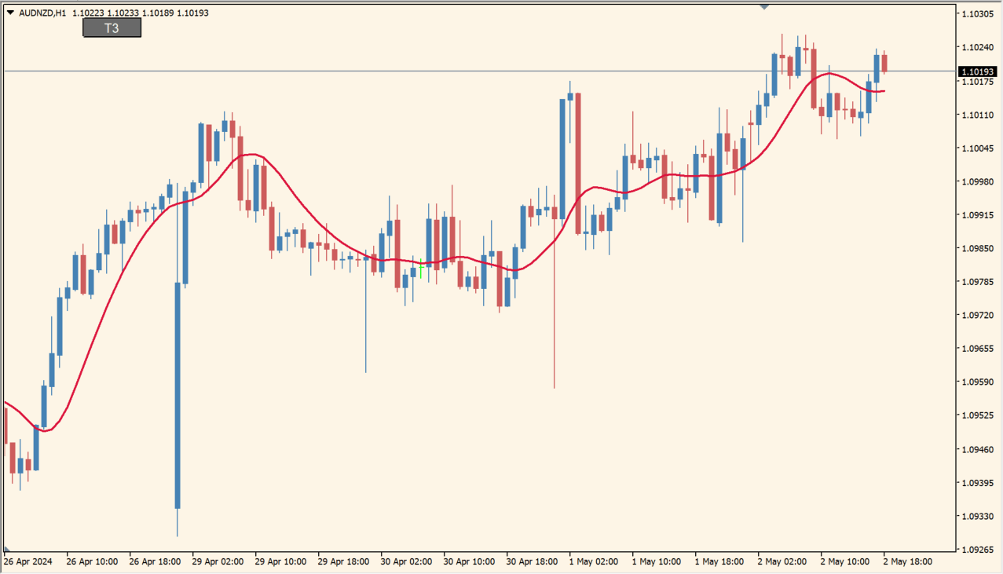Viewport: 1003px width, 574px height.
Task: Click price scale label 1.09590
Action: tap(978, 382)
